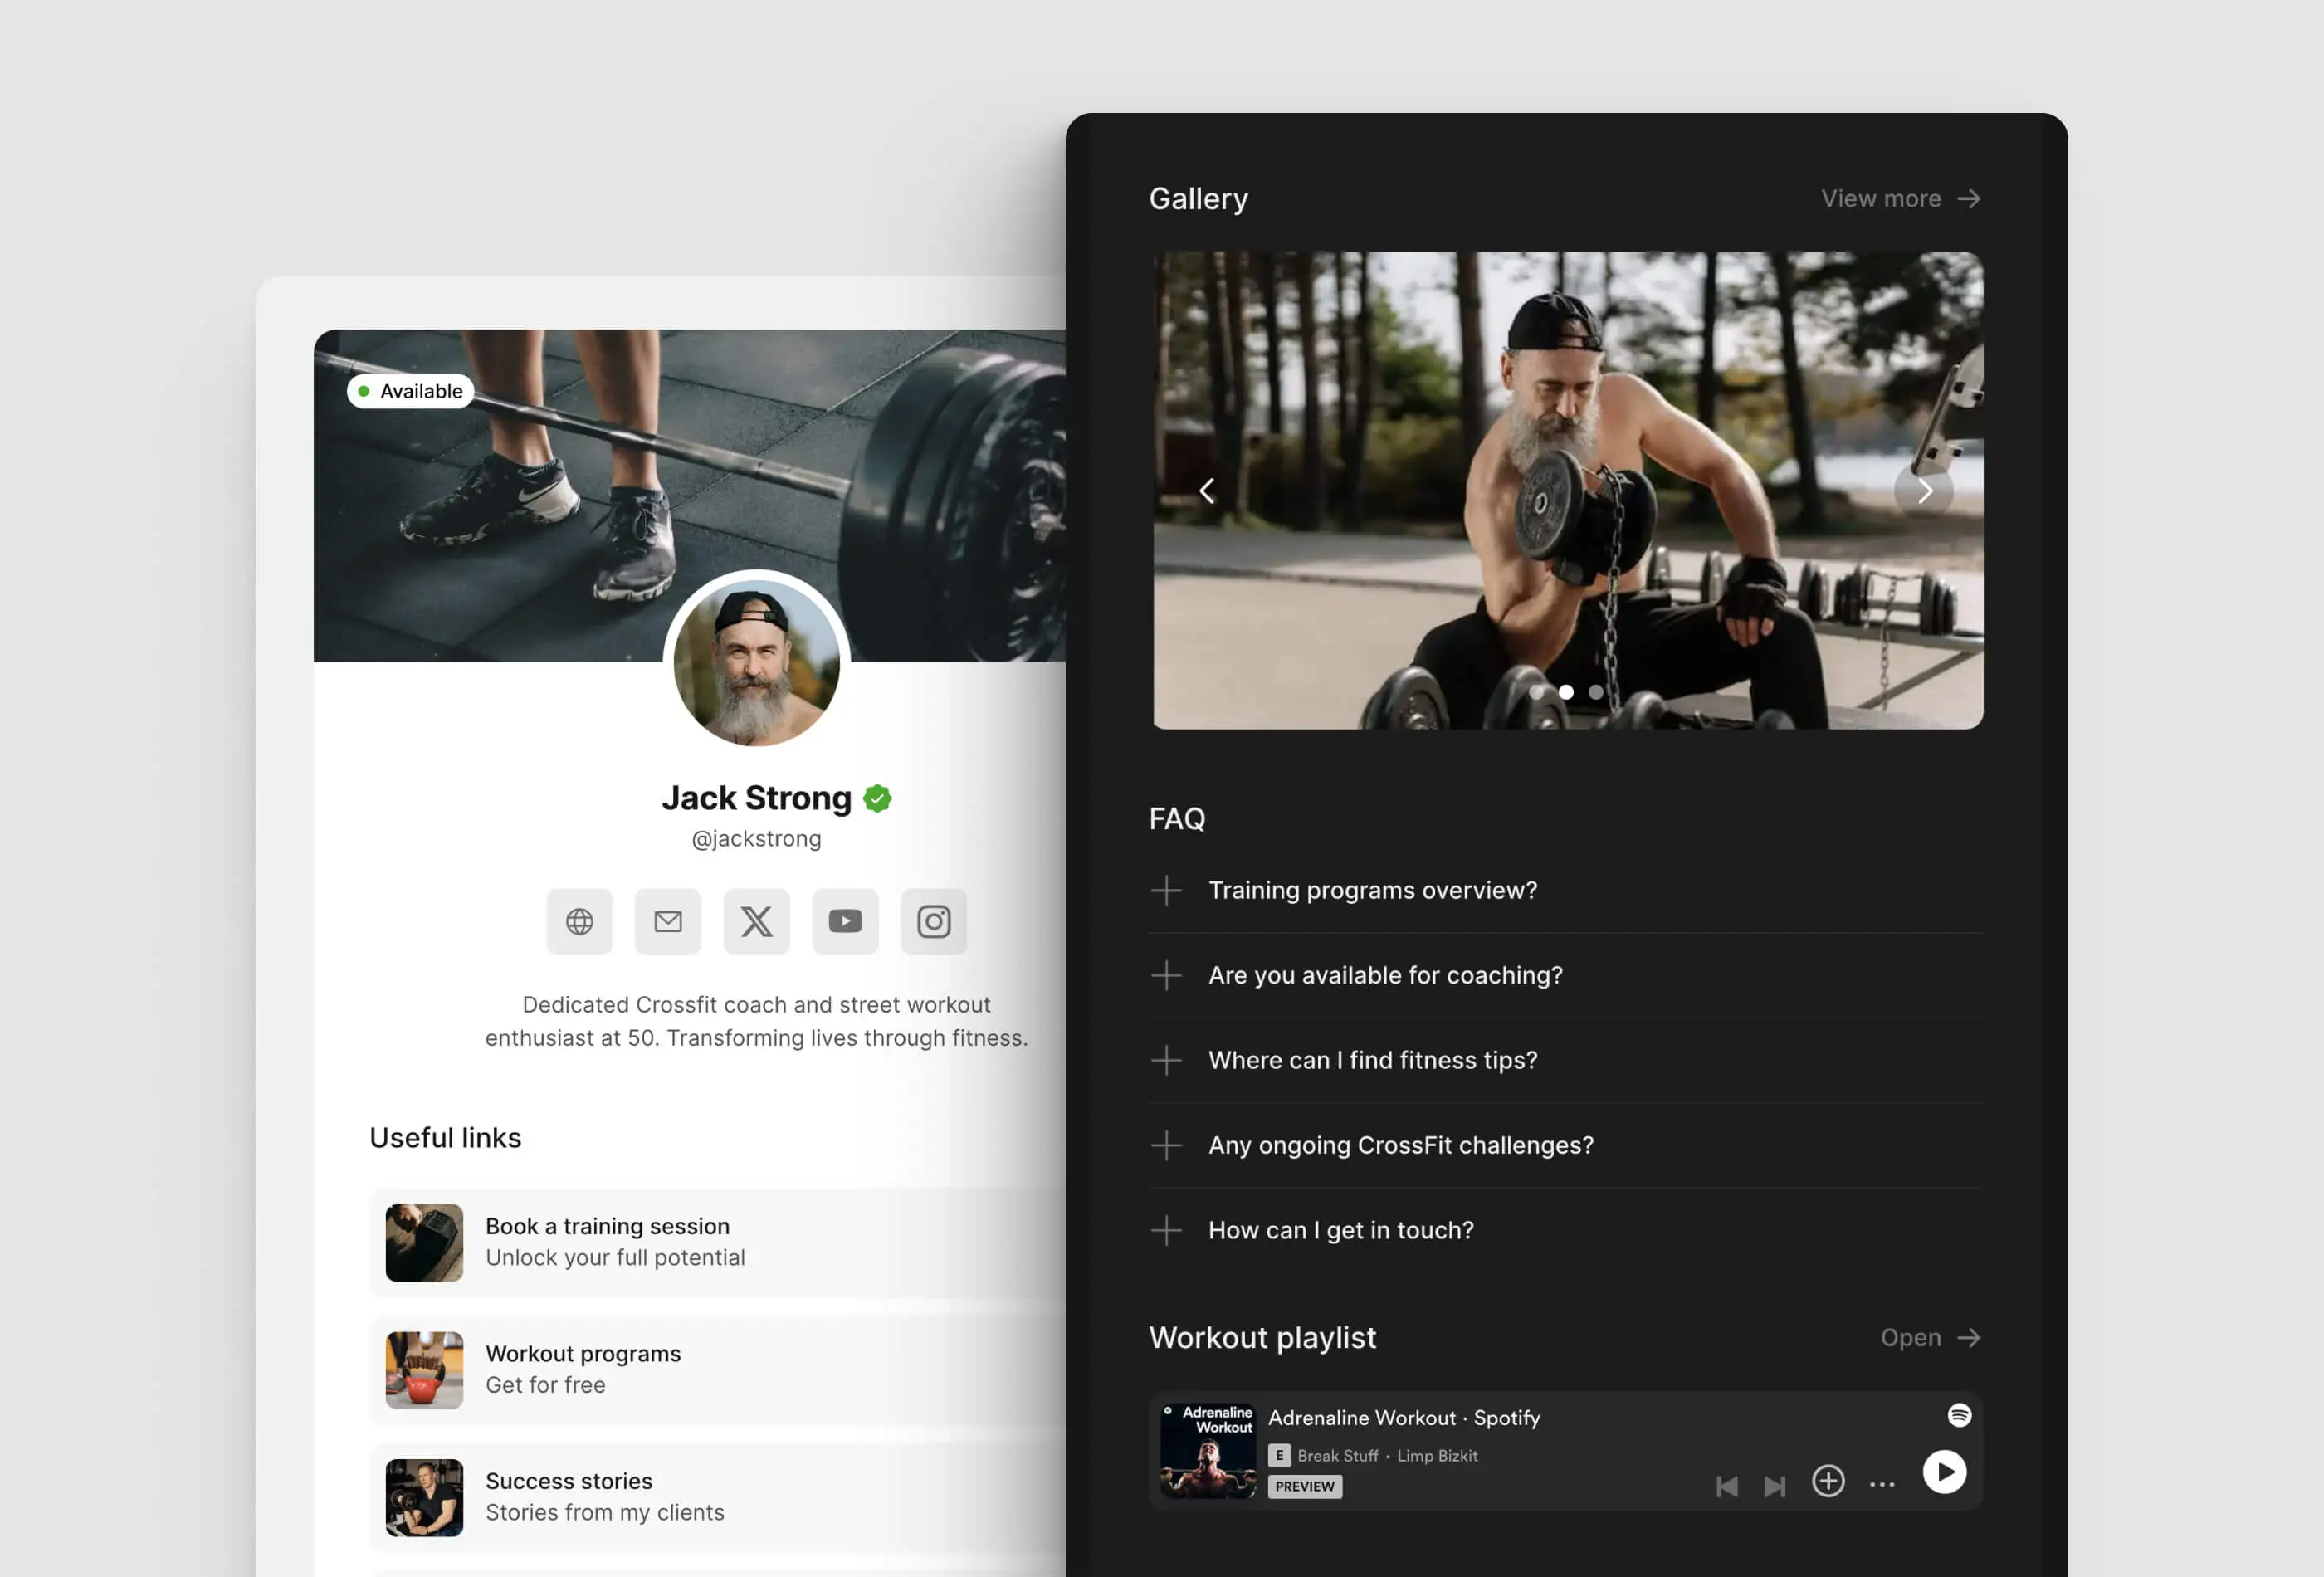Viewport: 2324px width, 1577px height.
Task: Click the Instagram icon
Action: click(x=932, y=920)
